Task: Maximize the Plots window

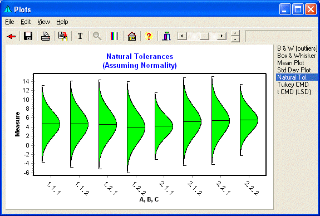Action: (298, 9)
